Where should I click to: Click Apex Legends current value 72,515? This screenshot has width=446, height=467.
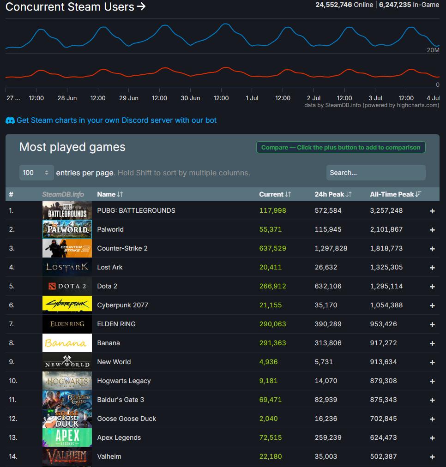click(271, 437)
